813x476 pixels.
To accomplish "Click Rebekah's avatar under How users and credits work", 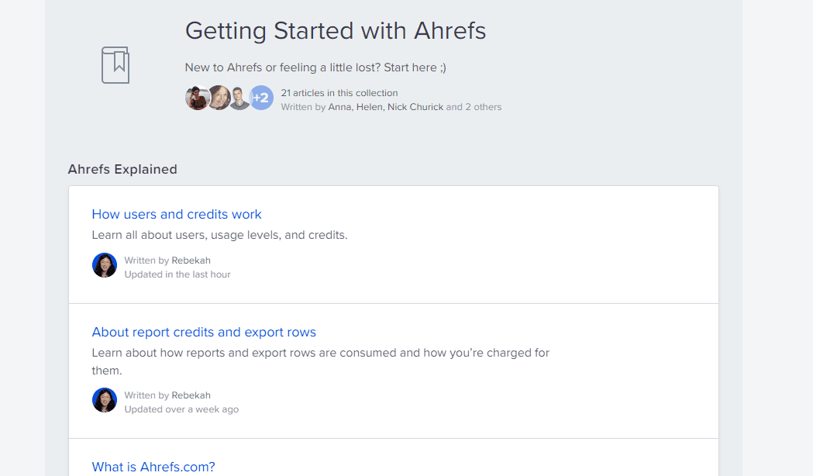I will [105, 265].
